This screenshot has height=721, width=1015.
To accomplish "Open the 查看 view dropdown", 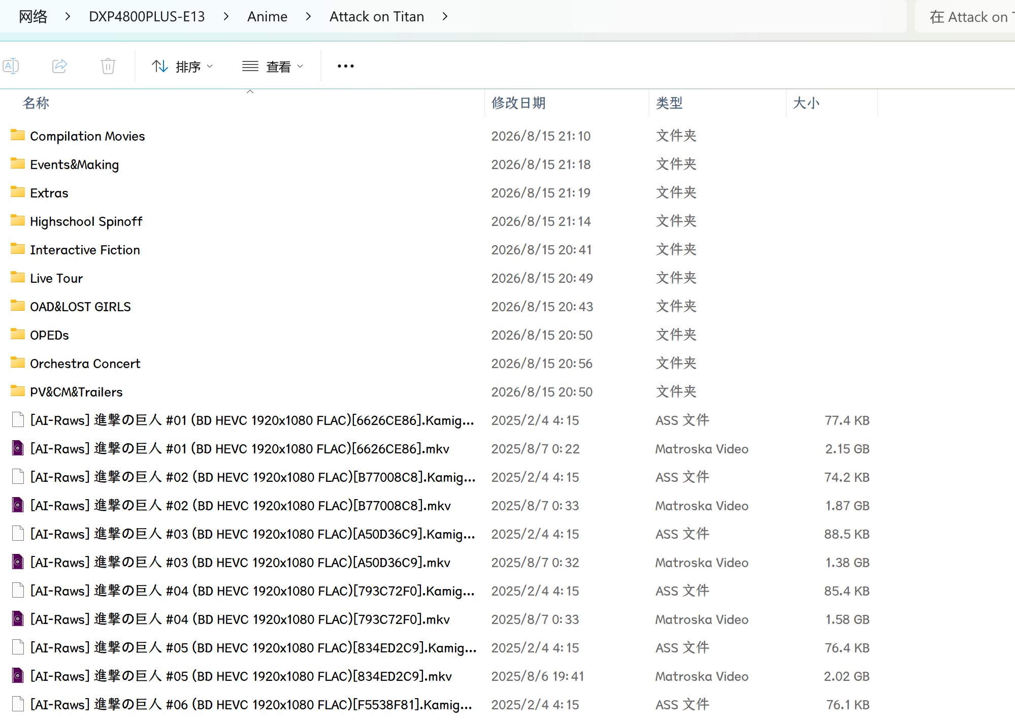I will tap(273, 67).
